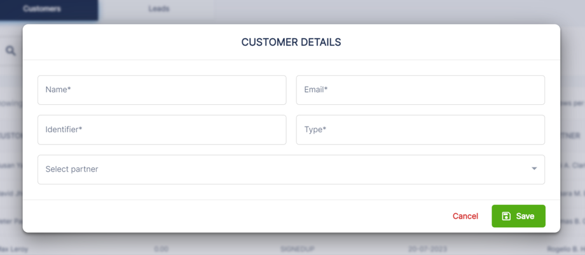Open the Leads tab
The height and width of the screenshot is (255, 585).
[x=158, y=9]
